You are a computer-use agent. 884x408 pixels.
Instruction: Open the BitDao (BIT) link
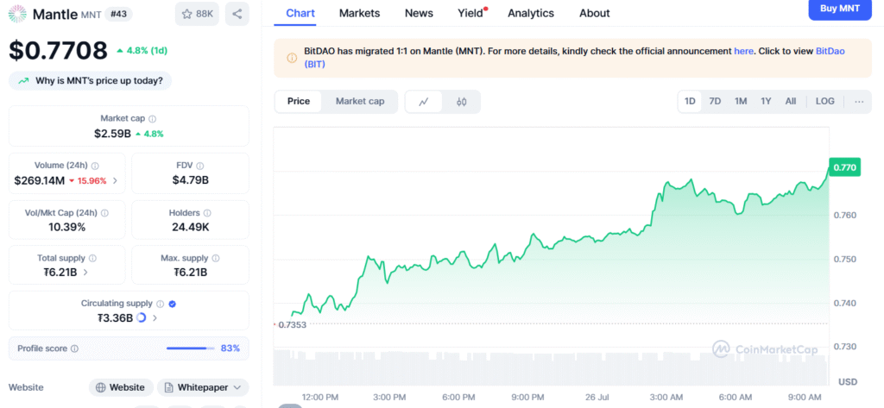(x=830, y=51)
